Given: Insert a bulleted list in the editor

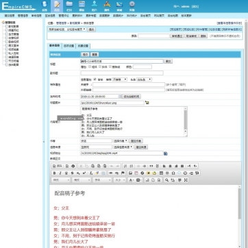Looking at the screenshot, I should (x=132, y=166).
